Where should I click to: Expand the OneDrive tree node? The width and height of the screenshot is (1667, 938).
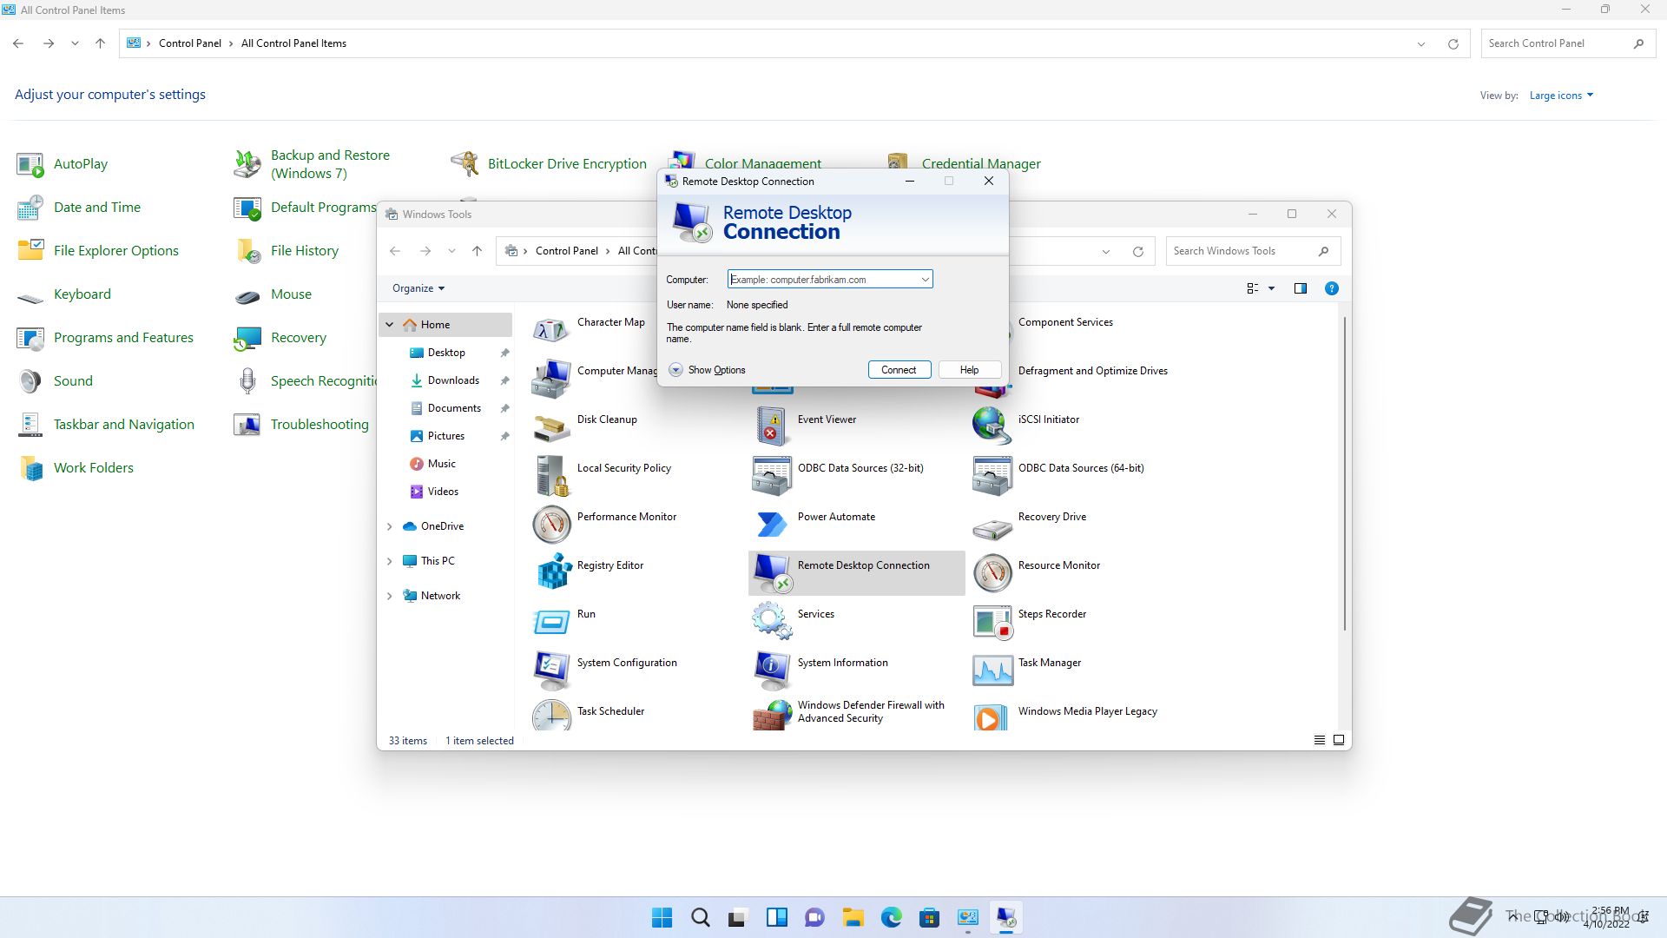pos(390,526)
